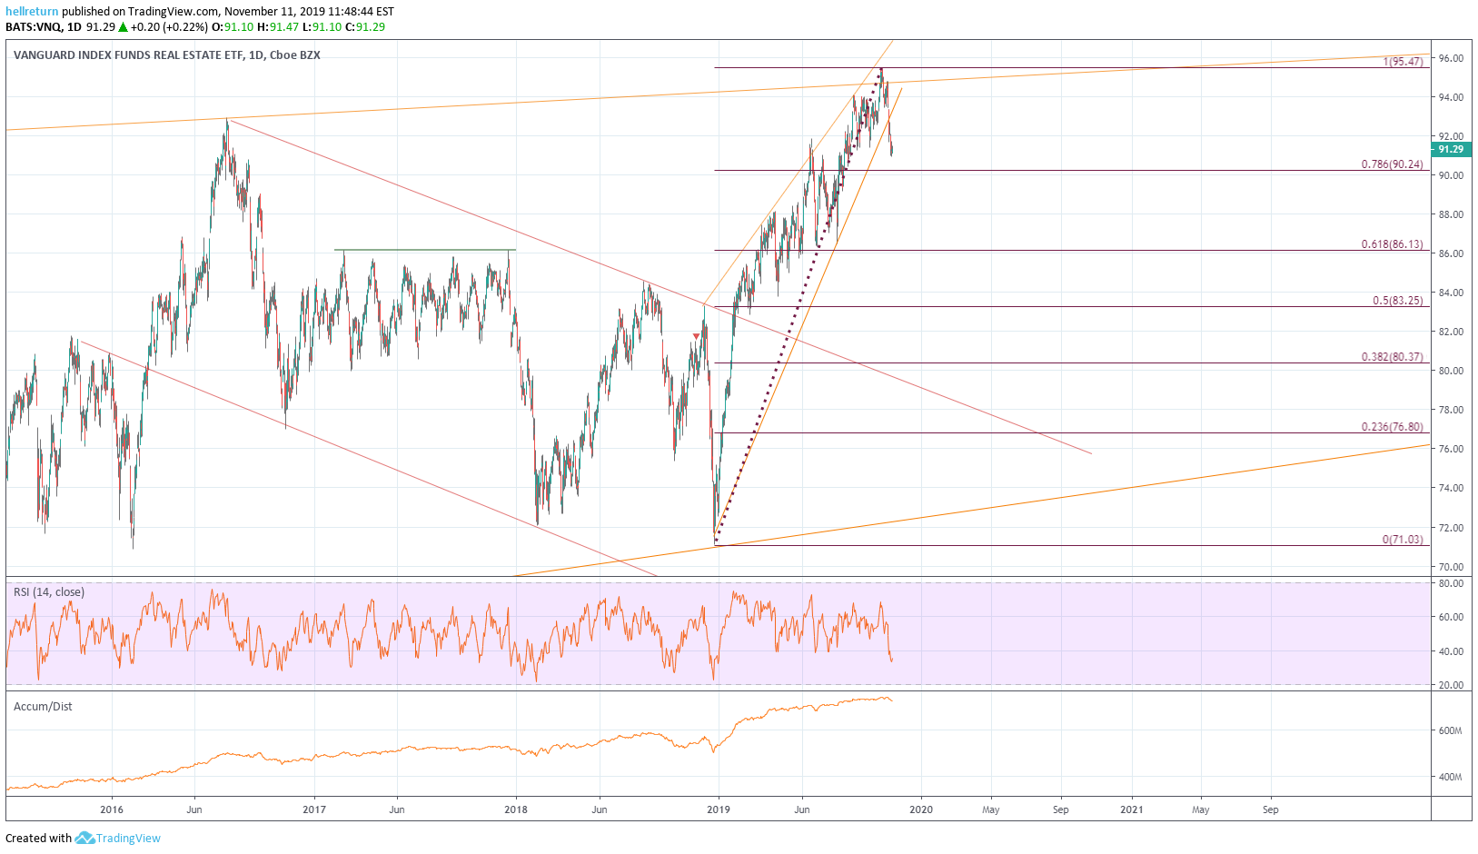1478x854 pixels.
Task: Click the 2016 label on time axis
Action: tap(112, 809)
